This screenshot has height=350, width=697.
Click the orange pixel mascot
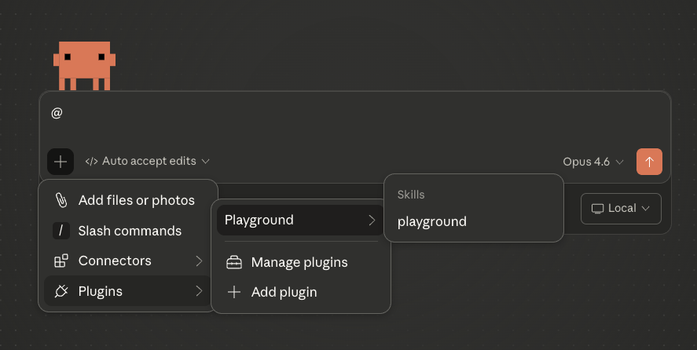point(84,67)
